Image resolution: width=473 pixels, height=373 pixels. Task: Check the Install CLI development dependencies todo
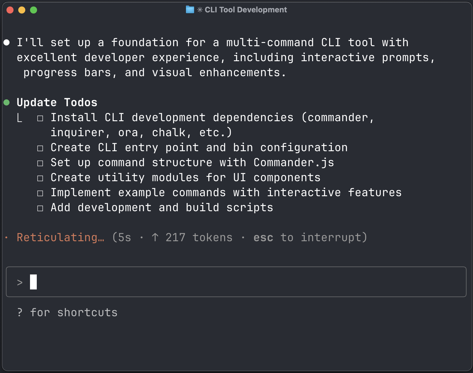(x=40, y=117)
